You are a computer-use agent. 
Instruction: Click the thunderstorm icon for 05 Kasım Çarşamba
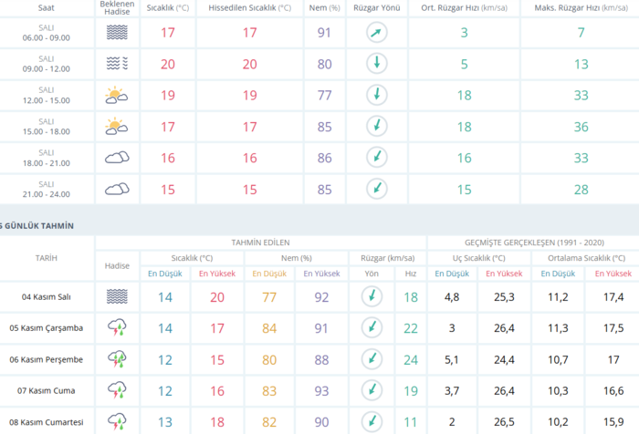pos(117,327)
